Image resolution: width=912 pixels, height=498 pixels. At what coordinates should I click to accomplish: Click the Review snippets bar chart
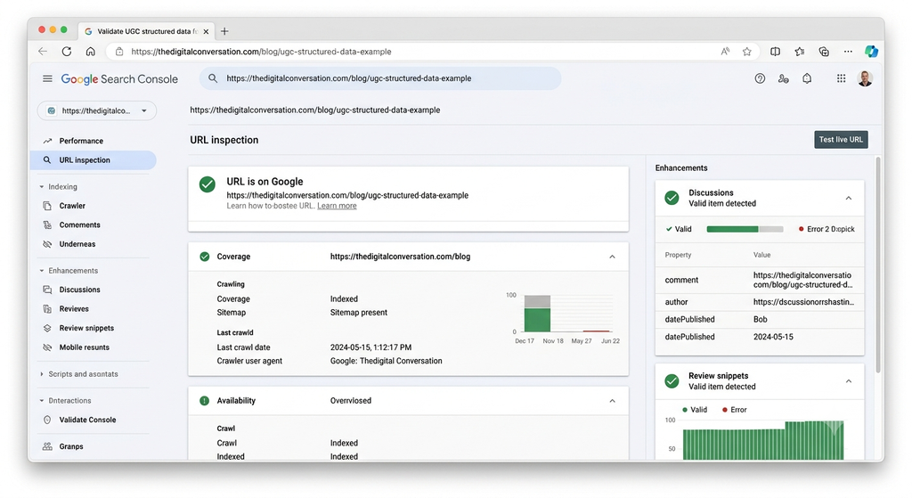click(763, 440)
